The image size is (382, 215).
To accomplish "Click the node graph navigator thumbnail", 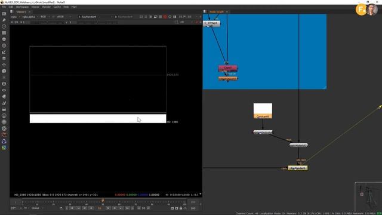I will pos(368,196).
